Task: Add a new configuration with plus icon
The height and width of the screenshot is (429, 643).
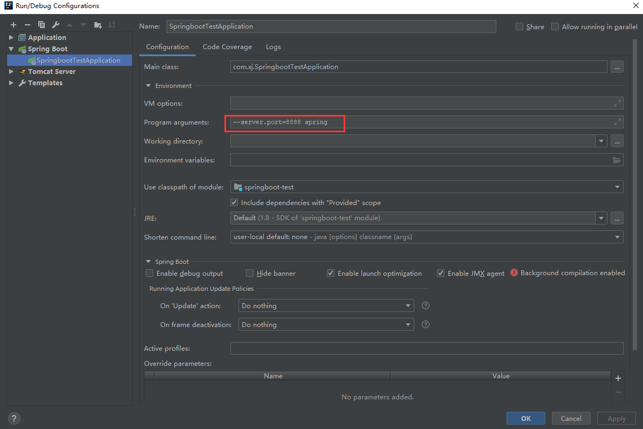Action: (13, 25)
